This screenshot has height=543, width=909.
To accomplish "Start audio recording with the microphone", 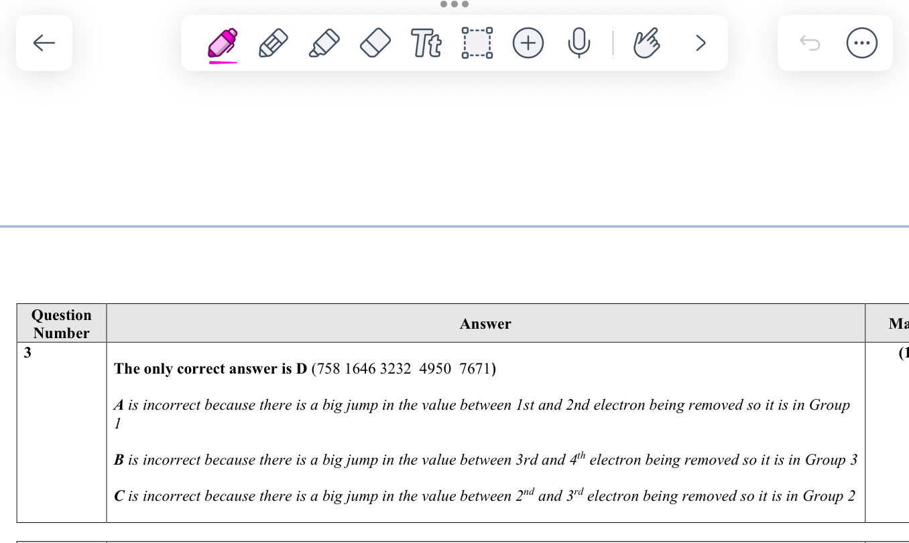I will click(x=579, y=44).
